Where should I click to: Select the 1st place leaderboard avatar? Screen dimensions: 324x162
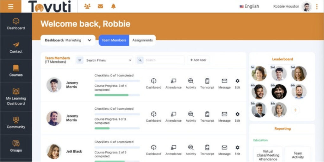tap(259, 74)
